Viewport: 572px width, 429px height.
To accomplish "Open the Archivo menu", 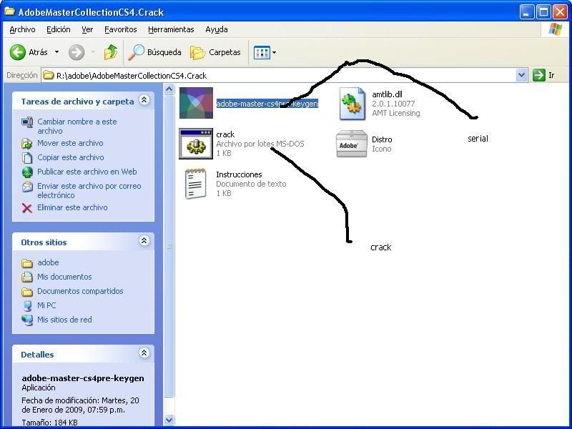I will point(22,29).
